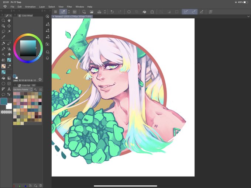Click stepper arrows beside touch gesture icon
Image resolution: width=251 pixels, height=188 pixels.
point(69,12)
